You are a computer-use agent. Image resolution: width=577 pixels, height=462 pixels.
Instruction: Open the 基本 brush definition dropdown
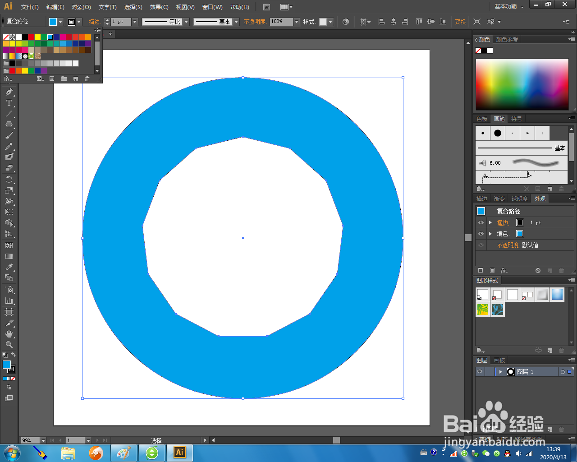(236, 22)
